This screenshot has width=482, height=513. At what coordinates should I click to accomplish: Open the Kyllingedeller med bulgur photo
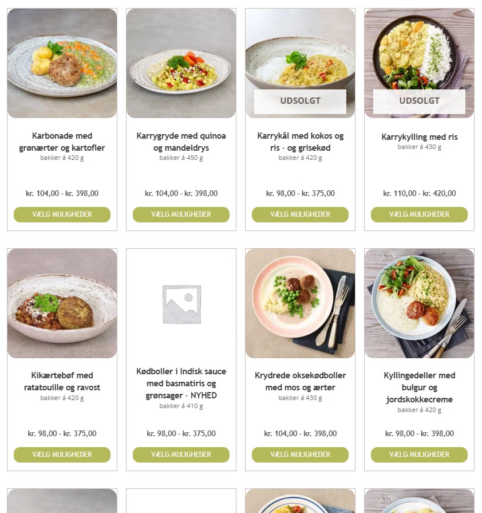pyautogui.click(x=419, y=303)
